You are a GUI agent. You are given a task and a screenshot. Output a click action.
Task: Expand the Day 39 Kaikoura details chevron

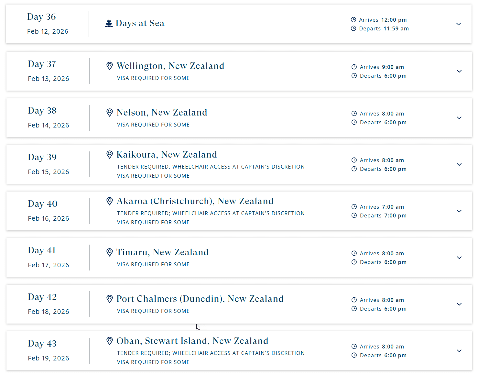[459, 164]
